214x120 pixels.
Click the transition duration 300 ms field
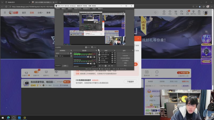tap(64, 56)
